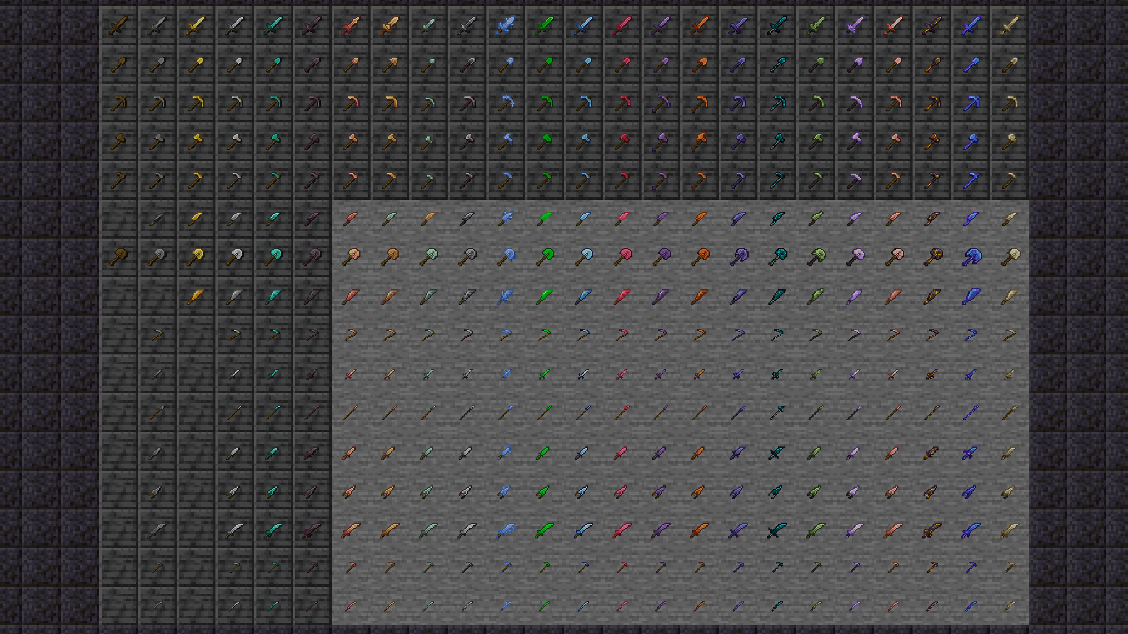This screenshot has height=634, width=1128.
Task: Click the golden pickaxe item frame
Action: coord(196,103)
